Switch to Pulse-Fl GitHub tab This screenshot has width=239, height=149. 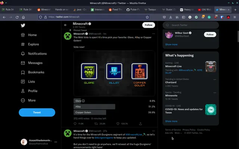coord(133,10)
